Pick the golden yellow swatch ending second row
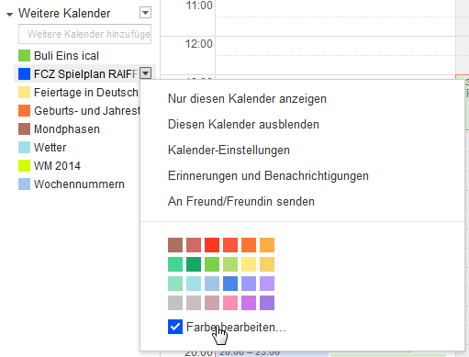Image resolution: width=469 pixels, height=357 pixels. click(x=267, y=264)
